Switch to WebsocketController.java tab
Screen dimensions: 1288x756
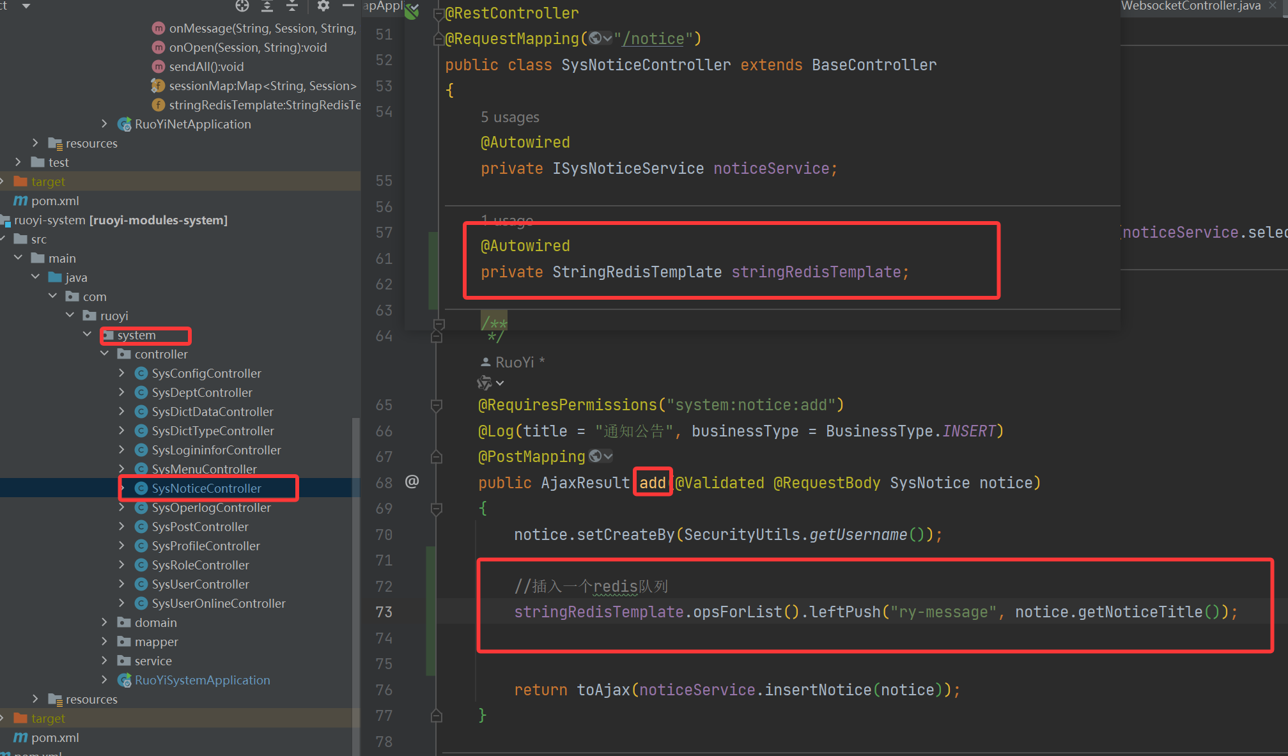(x=1190, y=6)
